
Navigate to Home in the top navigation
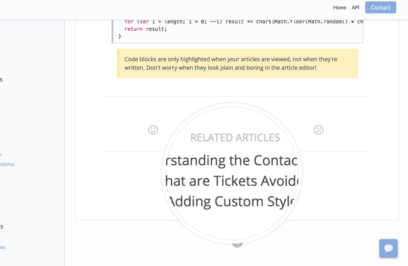pos(339,7)
